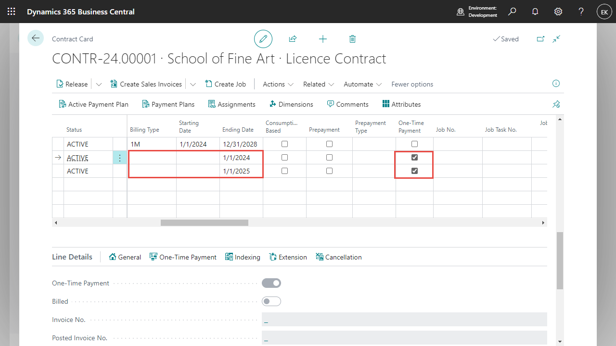Screen dimensions: 616x346
Task: Click the Fewer options link
Action: 412,84
